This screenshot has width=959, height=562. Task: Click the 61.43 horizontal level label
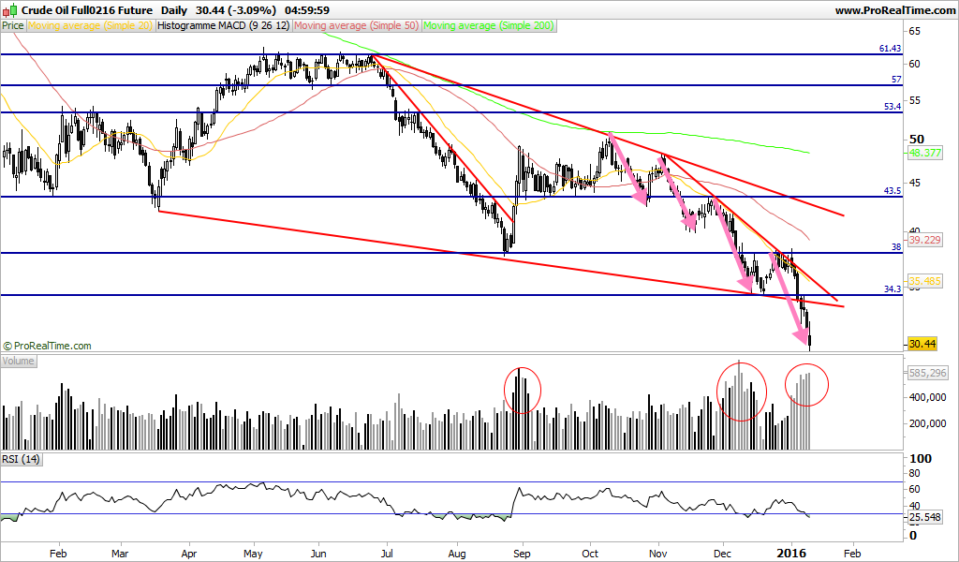890,49
